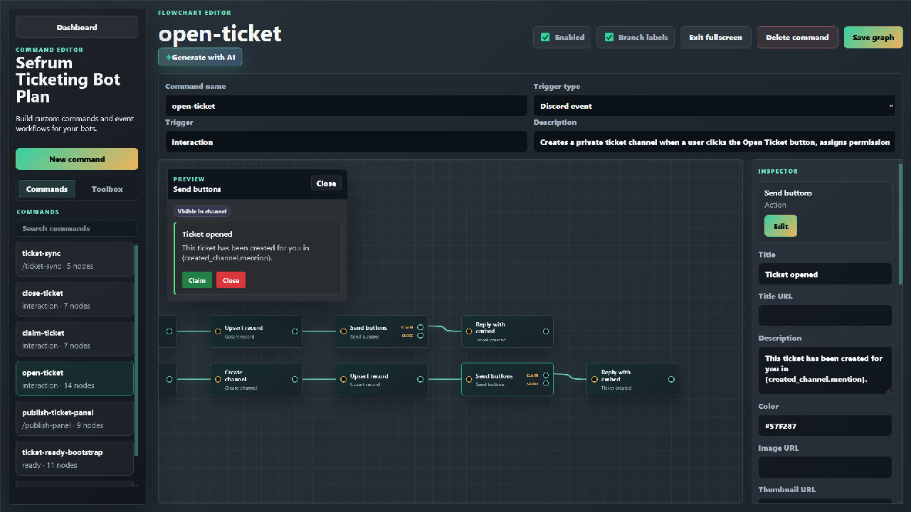Open the ticket-ready-bootstrap command

pyautogui.click(x=75, y=458)
